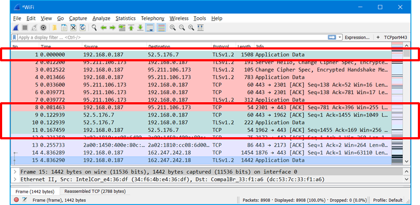
Task: Open capture file properties from status bar icon
Action: (25, 200)
